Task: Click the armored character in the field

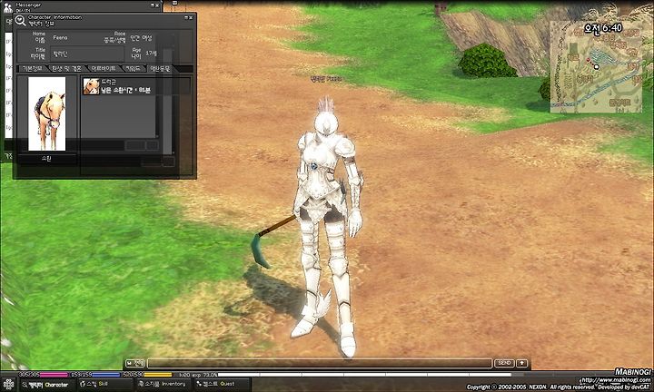Action: [x=326, y=227]
